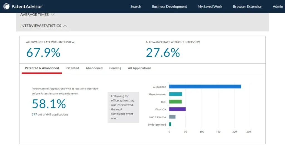
Task: Switch to the Pending tab
Action: click(x=115, y=68)
